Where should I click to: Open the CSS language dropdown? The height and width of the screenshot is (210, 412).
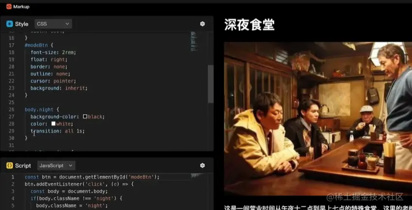(53, 24)
